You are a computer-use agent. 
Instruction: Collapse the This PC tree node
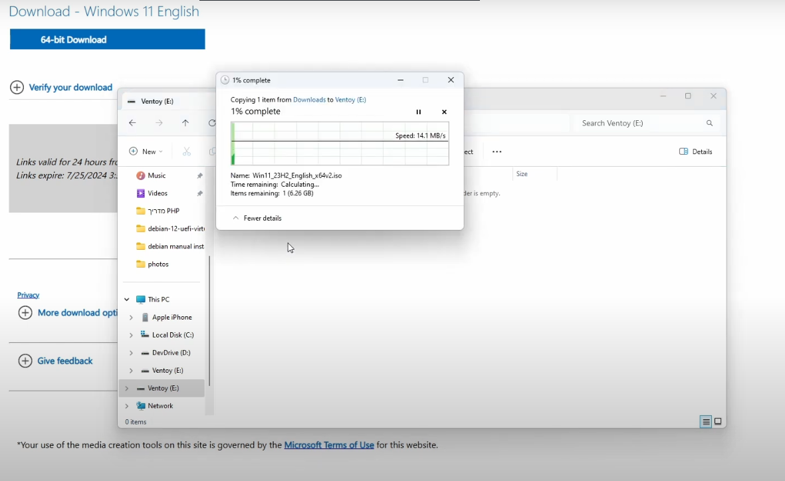(127, 300)
